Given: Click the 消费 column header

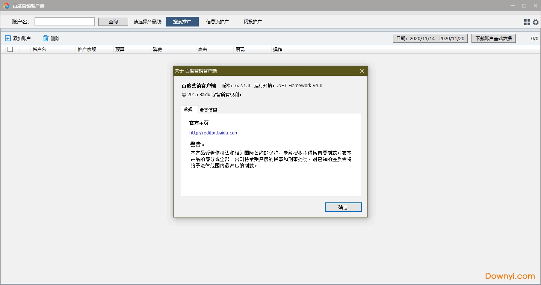Looking at the screenshot, I should click(x=157, y=49).
